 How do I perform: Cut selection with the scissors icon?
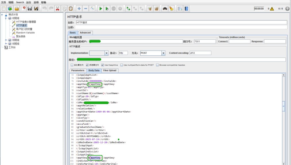58,9
